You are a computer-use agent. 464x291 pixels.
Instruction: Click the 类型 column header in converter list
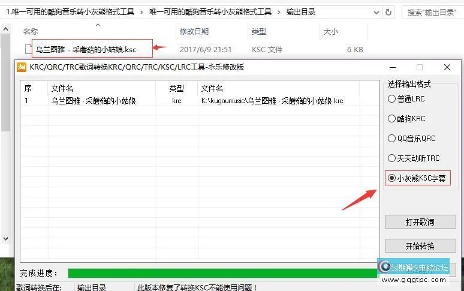pos(177,88)
